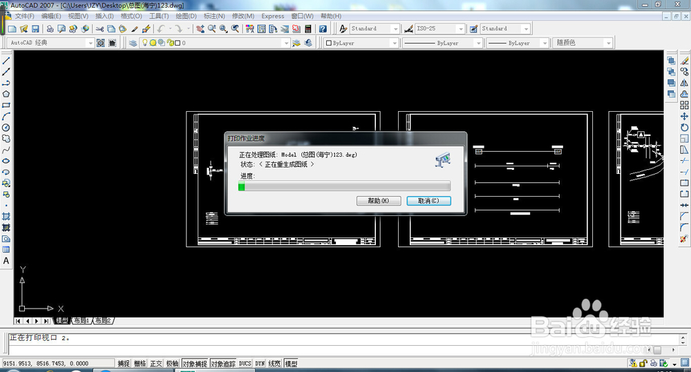Toggle 捕捉 snap mode in status bar
Viewport: 691px width, 372px height.
click(124, 364)
